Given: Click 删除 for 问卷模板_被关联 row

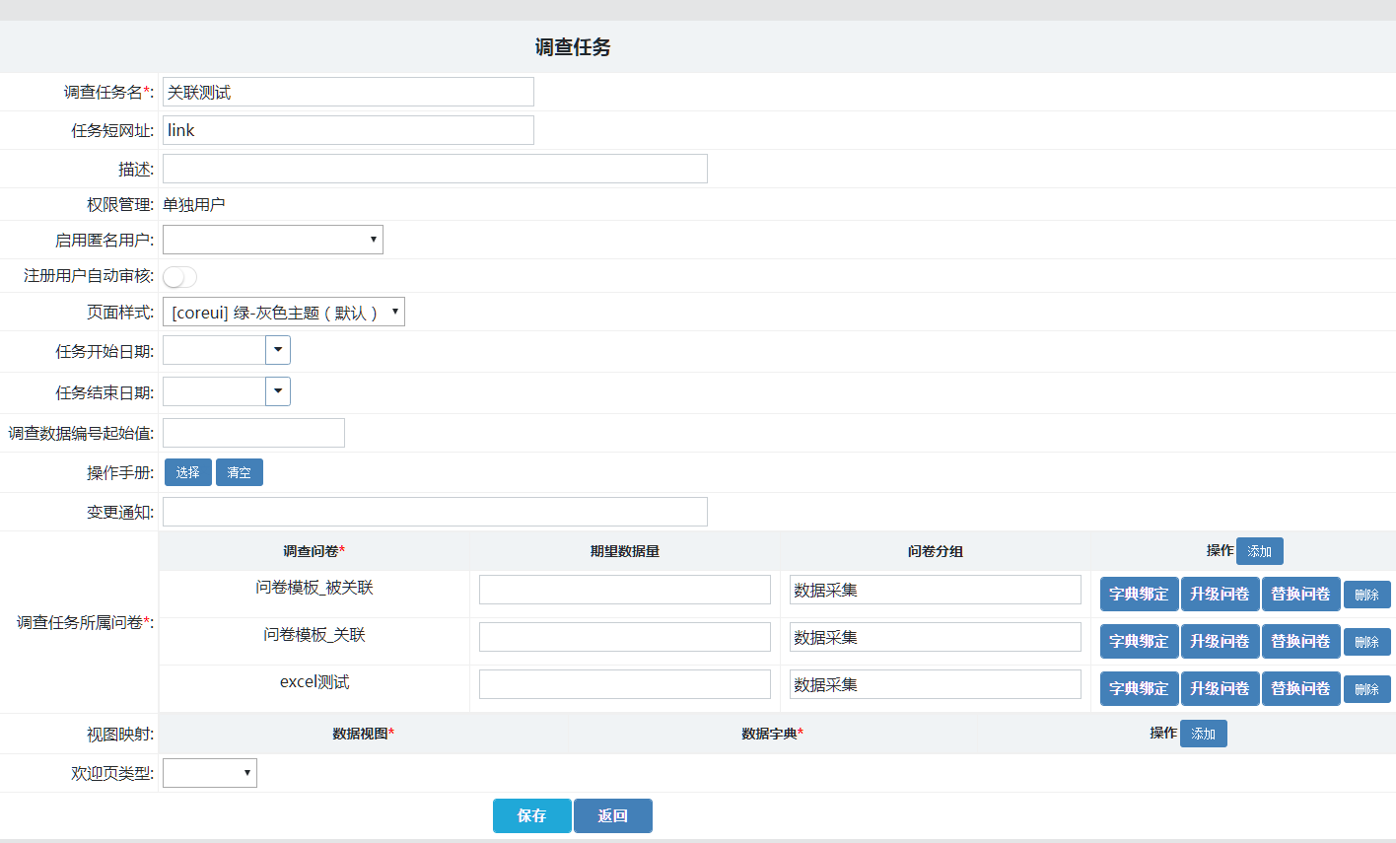Looking at the screenshot, I should 1366,595.
